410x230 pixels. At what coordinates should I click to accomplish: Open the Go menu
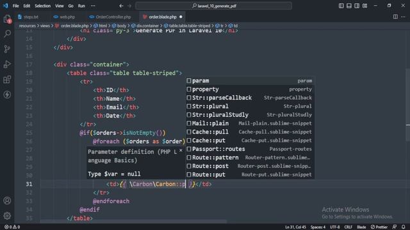point(71,6)
